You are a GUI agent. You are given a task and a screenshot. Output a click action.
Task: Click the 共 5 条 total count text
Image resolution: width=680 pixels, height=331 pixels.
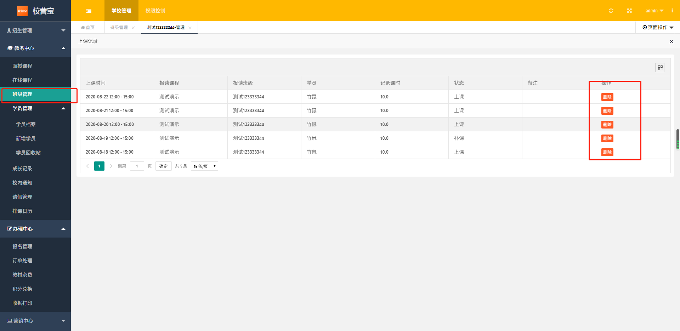181,166
